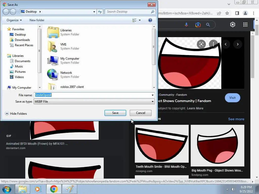Screen dimensions: 259x194
Task: Open Chrome three-dot menu
Action: [253, 13]
